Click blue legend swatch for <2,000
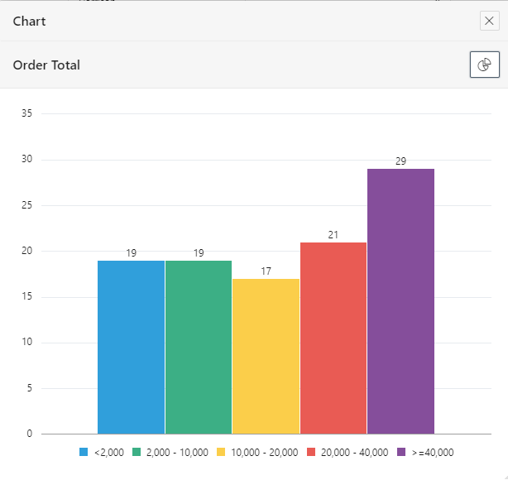The height and width of the screenshot is (480, 508). point(84,453)
